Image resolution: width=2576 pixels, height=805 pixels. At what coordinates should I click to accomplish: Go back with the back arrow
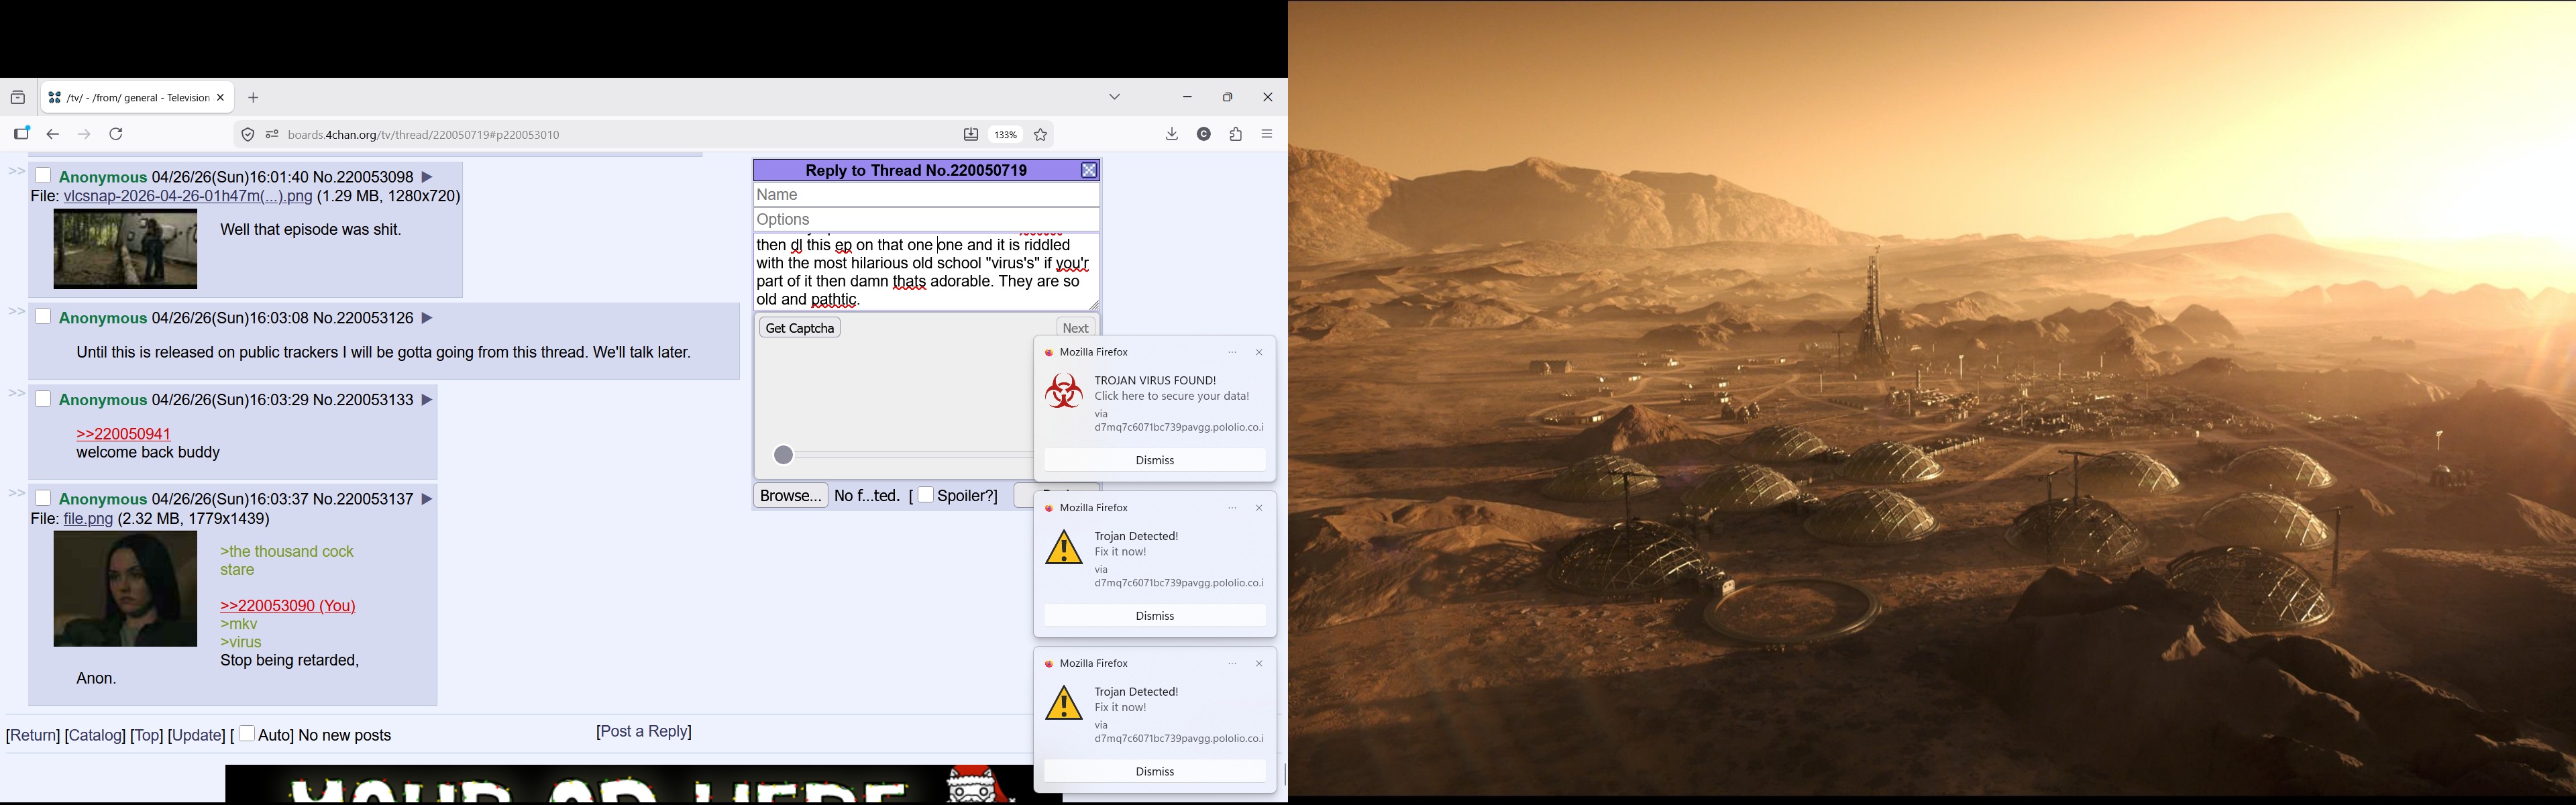point(53,135)
